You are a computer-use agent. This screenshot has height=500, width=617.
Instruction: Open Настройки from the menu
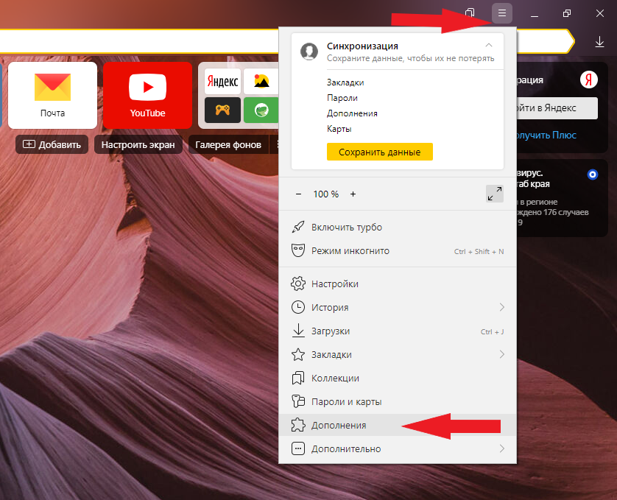335,284
